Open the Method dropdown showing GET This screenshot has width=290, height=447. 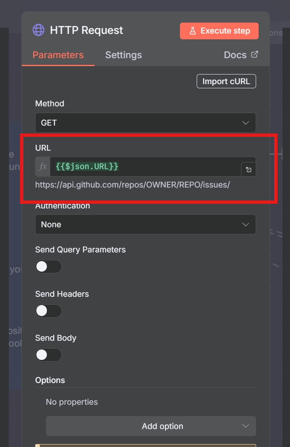pos(145,123)
